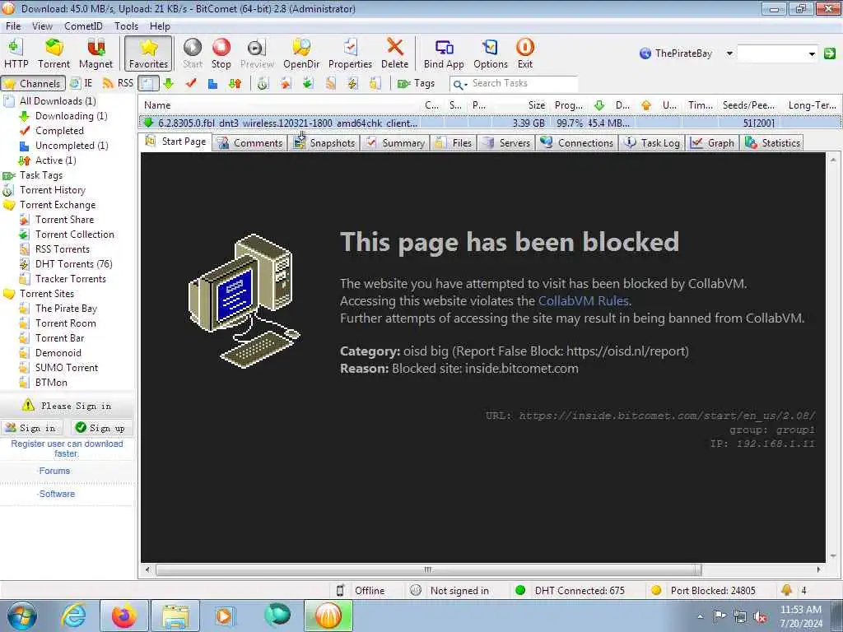Screen dimensions: 843x632
Task: Filter completed tasks with red checkmark icon
Action: point(190,83)
